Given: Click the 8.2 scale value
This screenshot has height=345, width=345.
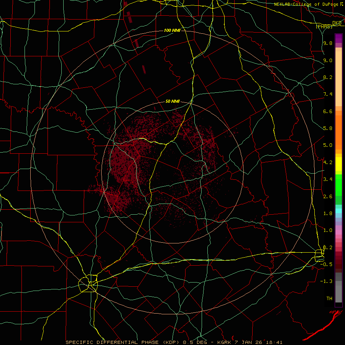Looking at the screenshot, I should click(x=328, y=77).
